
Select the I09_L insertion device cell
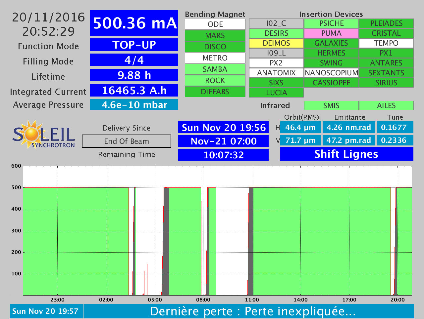click(276, 53)
